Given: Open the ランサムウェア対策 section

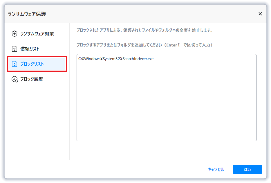Looking at the screenshot, I should point(37,34).
